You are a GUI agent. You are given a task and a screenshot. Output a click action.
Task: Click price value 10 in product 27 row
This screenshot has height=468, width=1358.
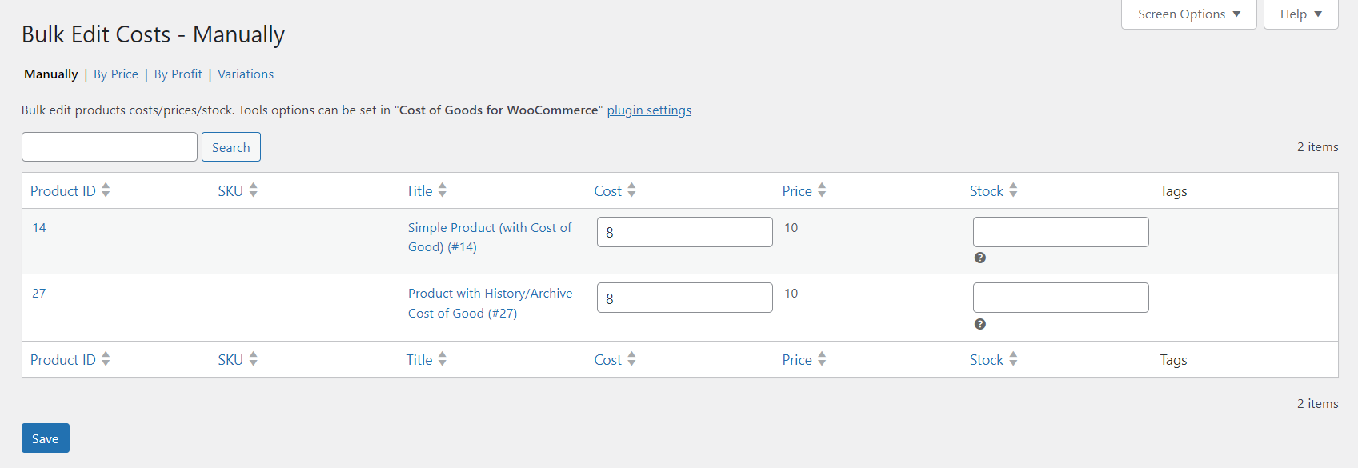click(791, 294)
